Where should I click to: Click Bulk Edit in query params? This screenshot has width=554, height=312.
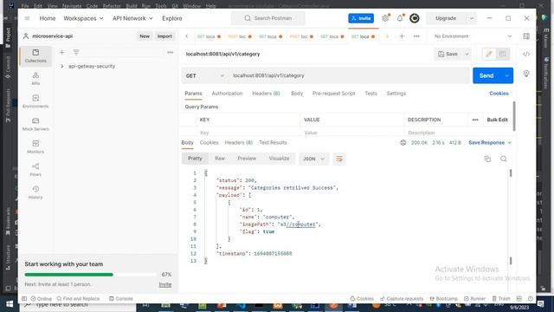[497, 120]
